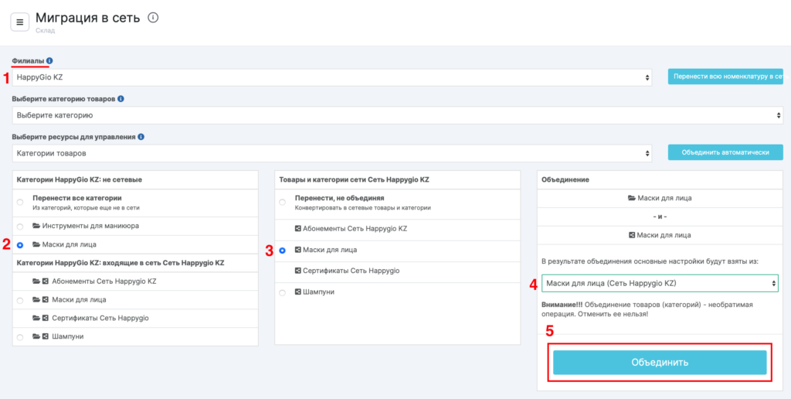
Task: Click Объединить автоматически button
Action: pyautogui.click(x=725, y=152)
